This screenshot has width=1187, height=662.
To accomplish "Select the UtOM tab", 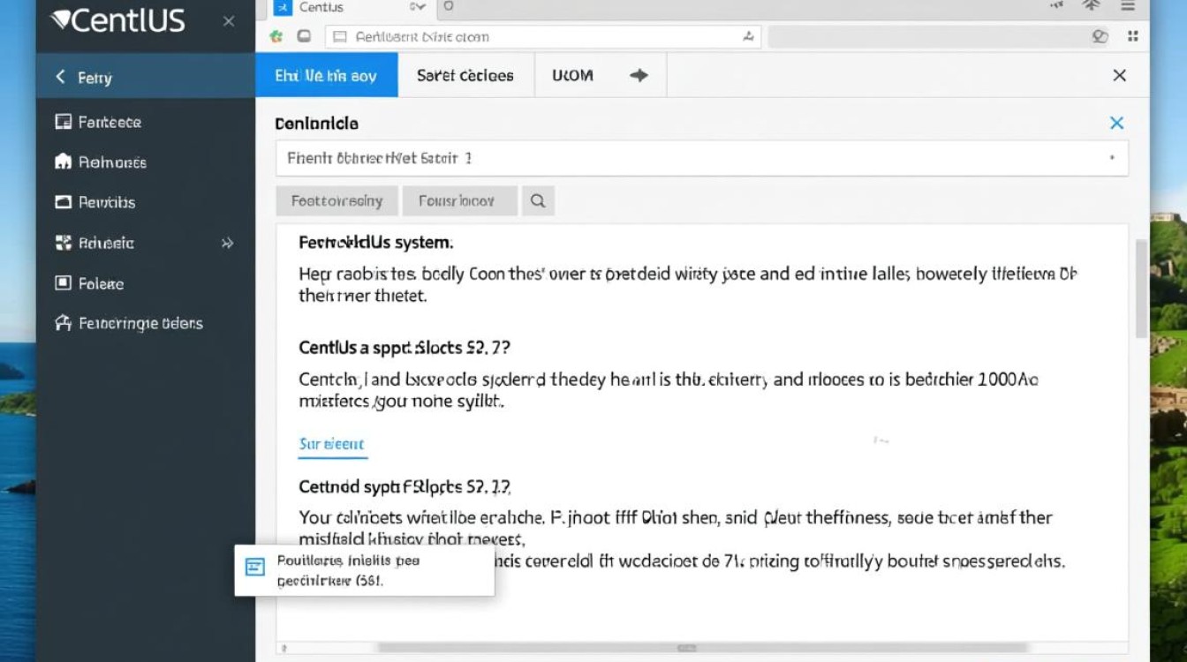I will coord(572,76).
